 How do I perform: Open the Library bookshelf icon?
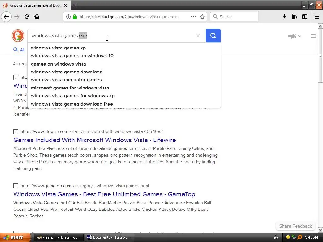point(295,17)
